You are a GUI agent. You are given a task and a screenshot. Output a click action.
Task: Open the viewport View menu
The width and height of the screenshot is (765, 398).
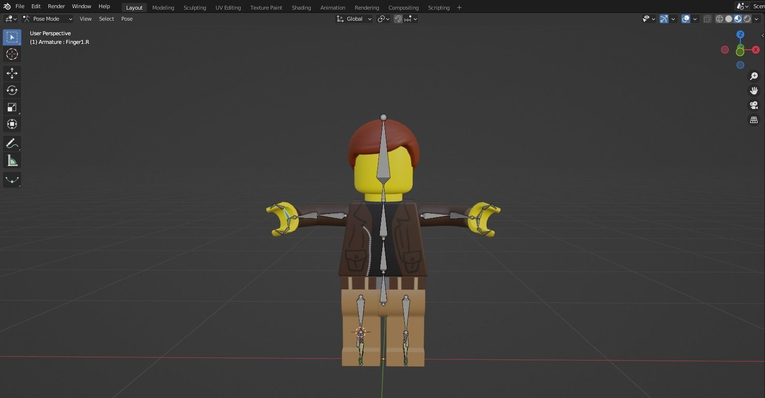[86, 19]
